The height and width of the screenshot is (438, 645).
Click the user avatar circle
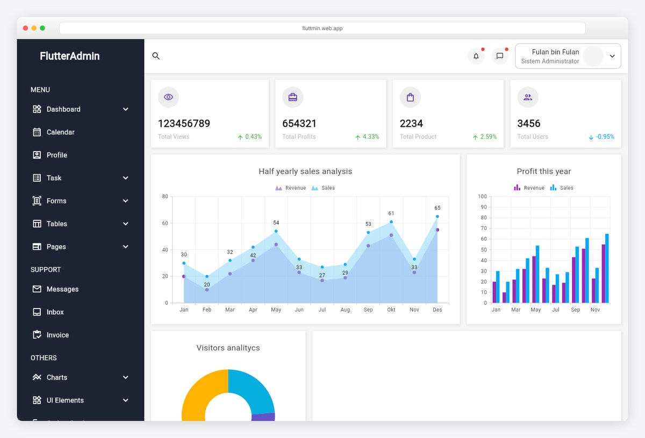[593, 56]
